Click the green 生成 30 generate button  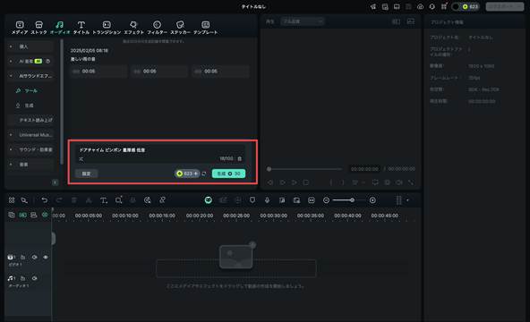[x=228, y=174]
